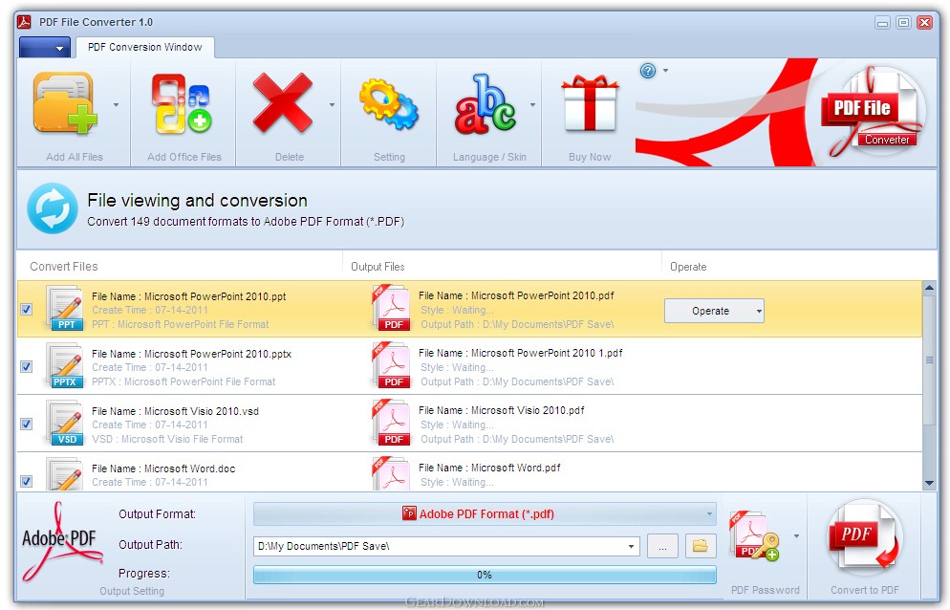The height and width of the screenshot is (610, 950).
Task: Click the Convert to PDF icon
Action: (865, 538)
